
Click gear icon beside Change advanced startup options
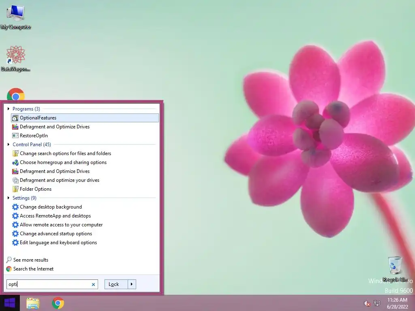point(15,234)
